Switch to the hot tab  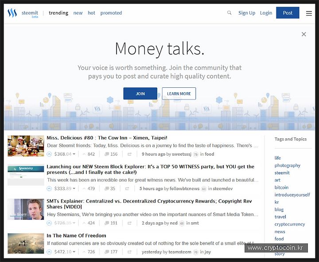click(x=91, y=13)
